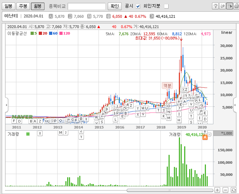Click the 60MA value 8,812
This screenshot has height=194, width=239.
177,34
